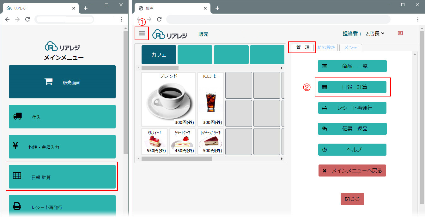
Task: Select the カフェ category tab
Action: [x=159, y=55]
